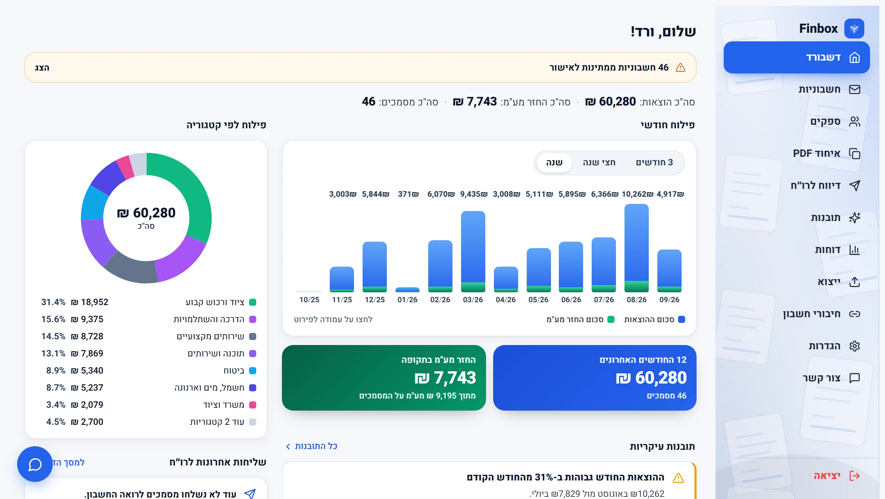Open the floating chat bubble button
The width and height of the screenshot is (885, 499).
point(35,464)
